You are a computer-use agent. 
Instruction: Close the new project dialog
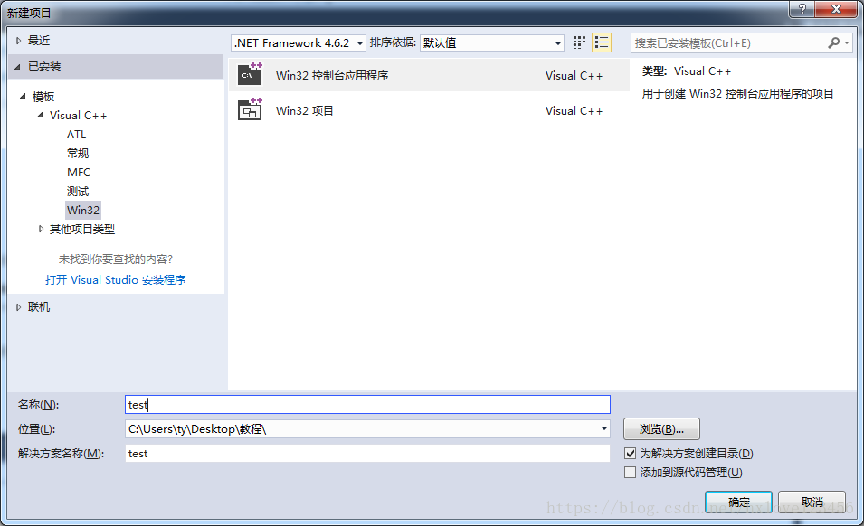click(836, 9)
